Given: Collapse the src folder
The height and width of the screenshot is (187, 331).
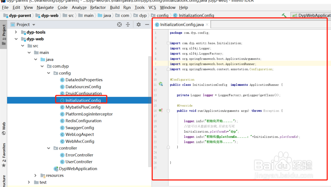Looking at the screenshot, I should [23, 46].
